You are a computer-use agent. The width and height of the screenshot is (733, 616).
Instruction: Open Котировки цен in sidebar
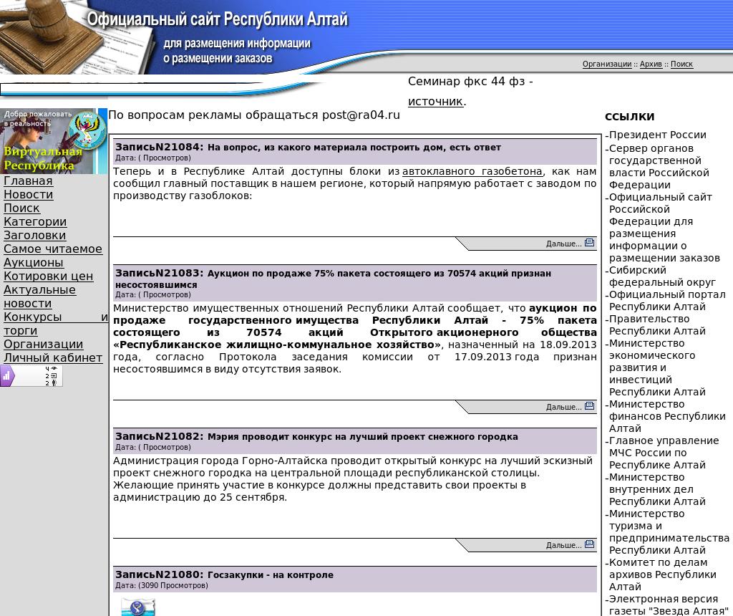pos(48,276)
